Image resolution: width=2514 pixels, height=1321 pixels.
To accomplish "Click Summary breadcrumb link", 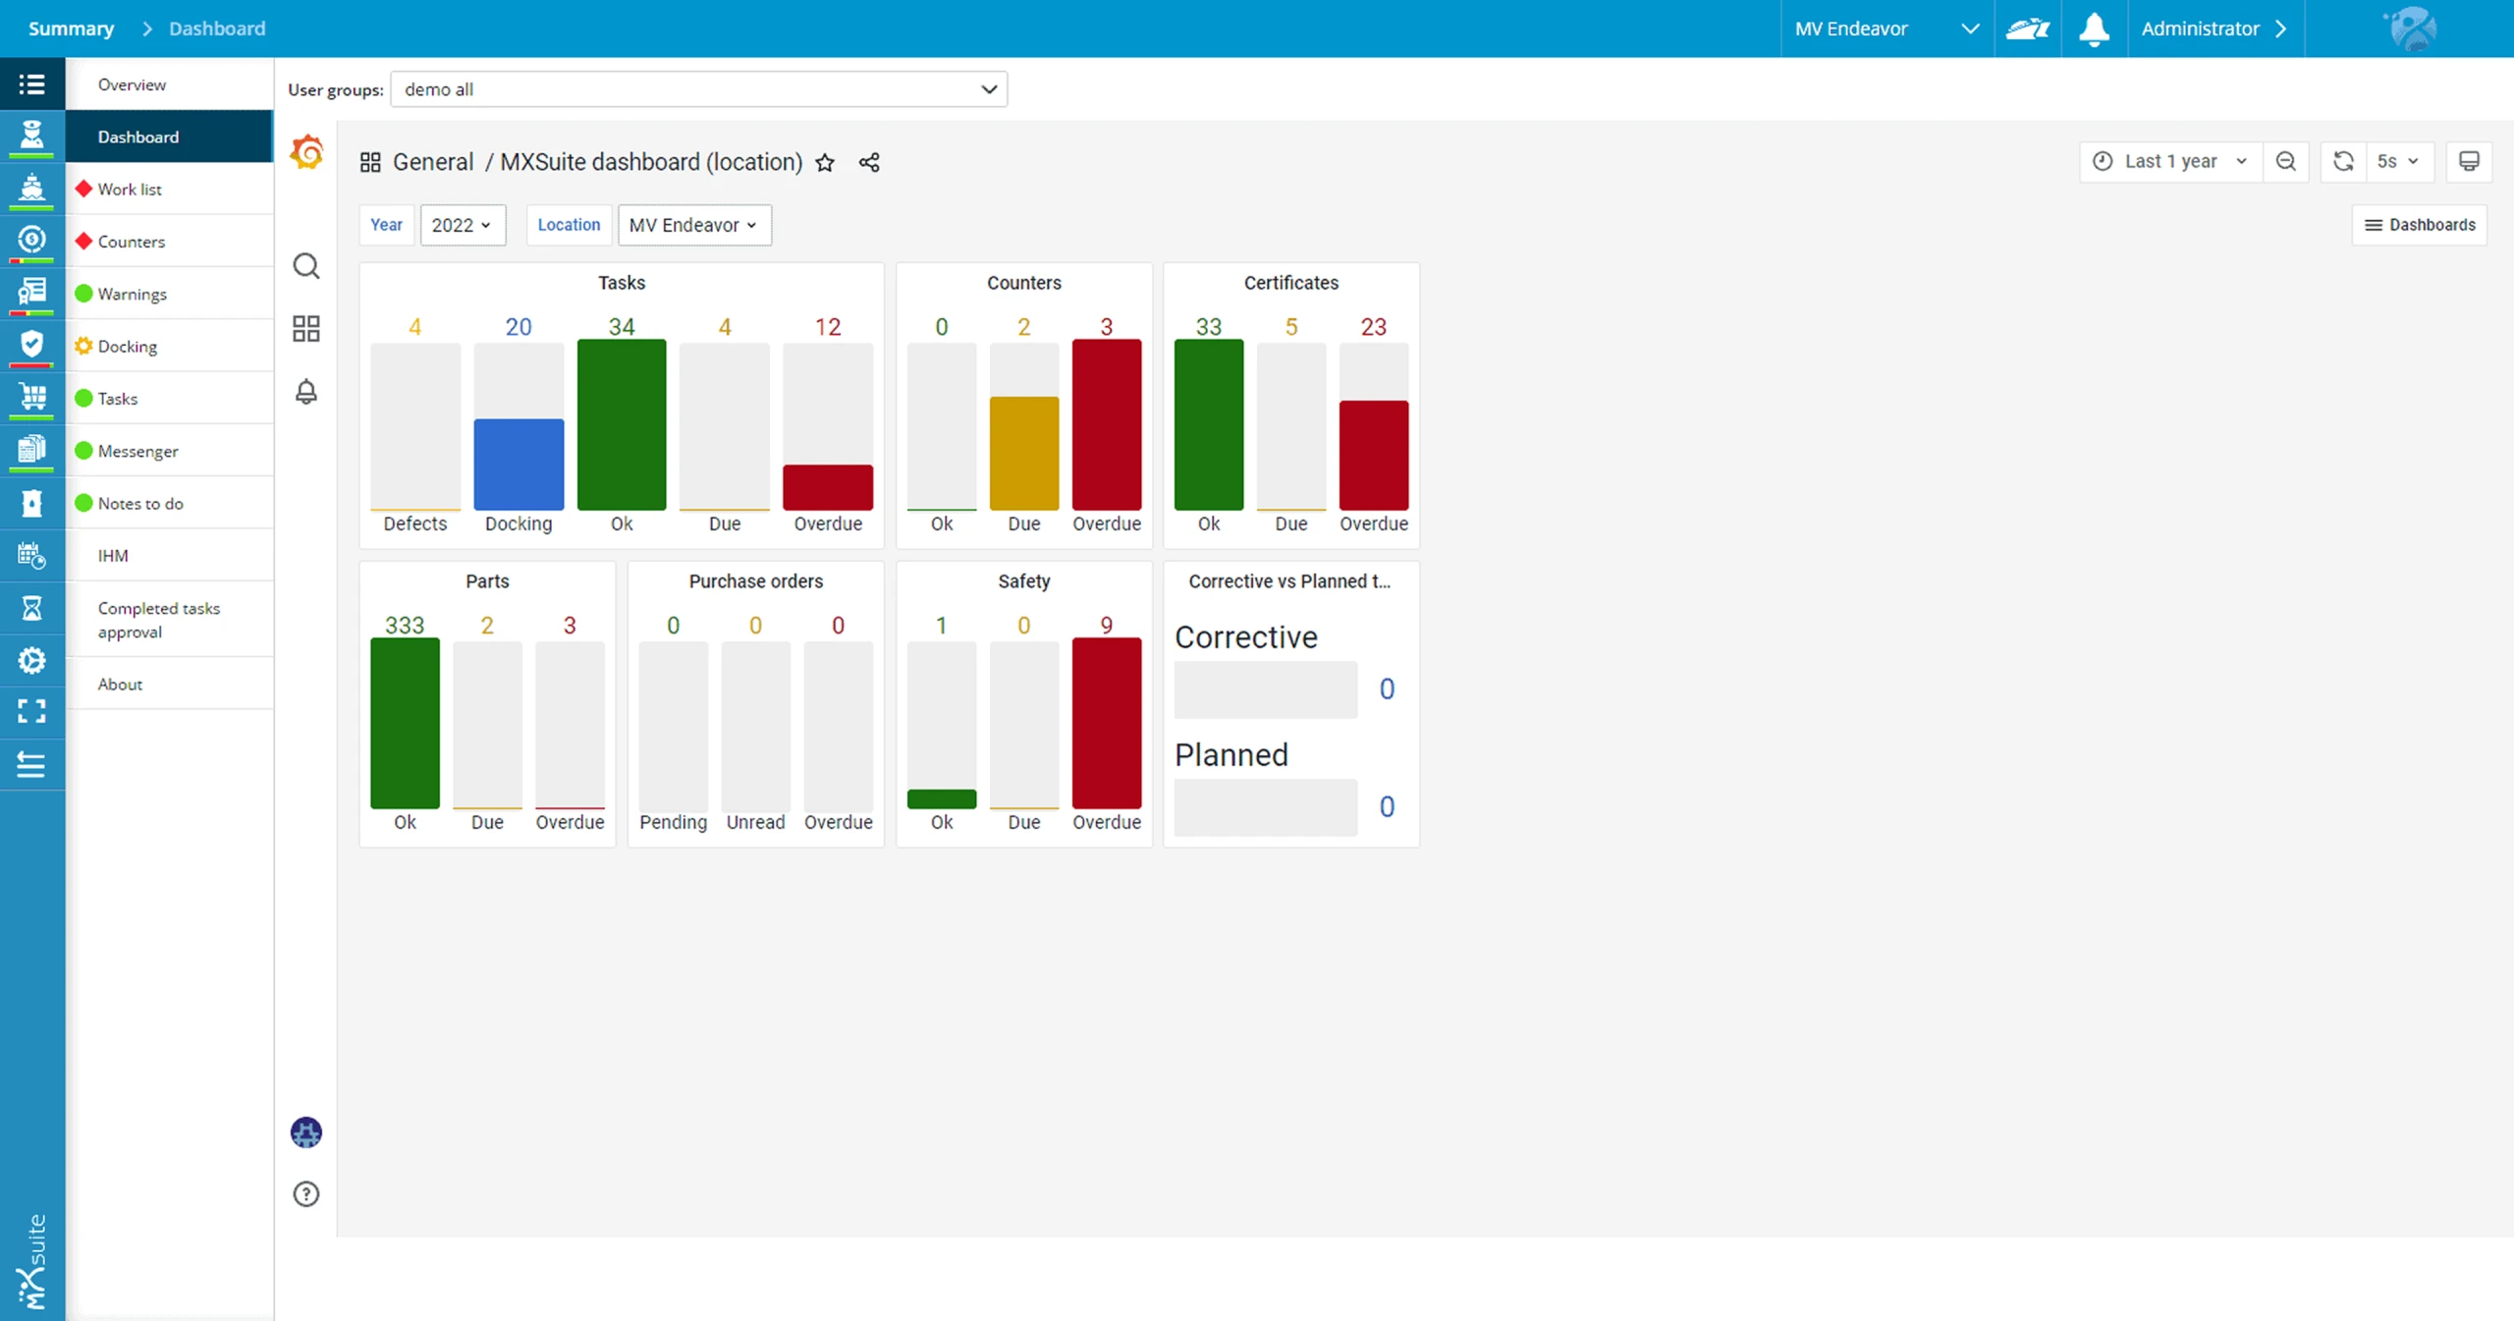I will (71, 28).
